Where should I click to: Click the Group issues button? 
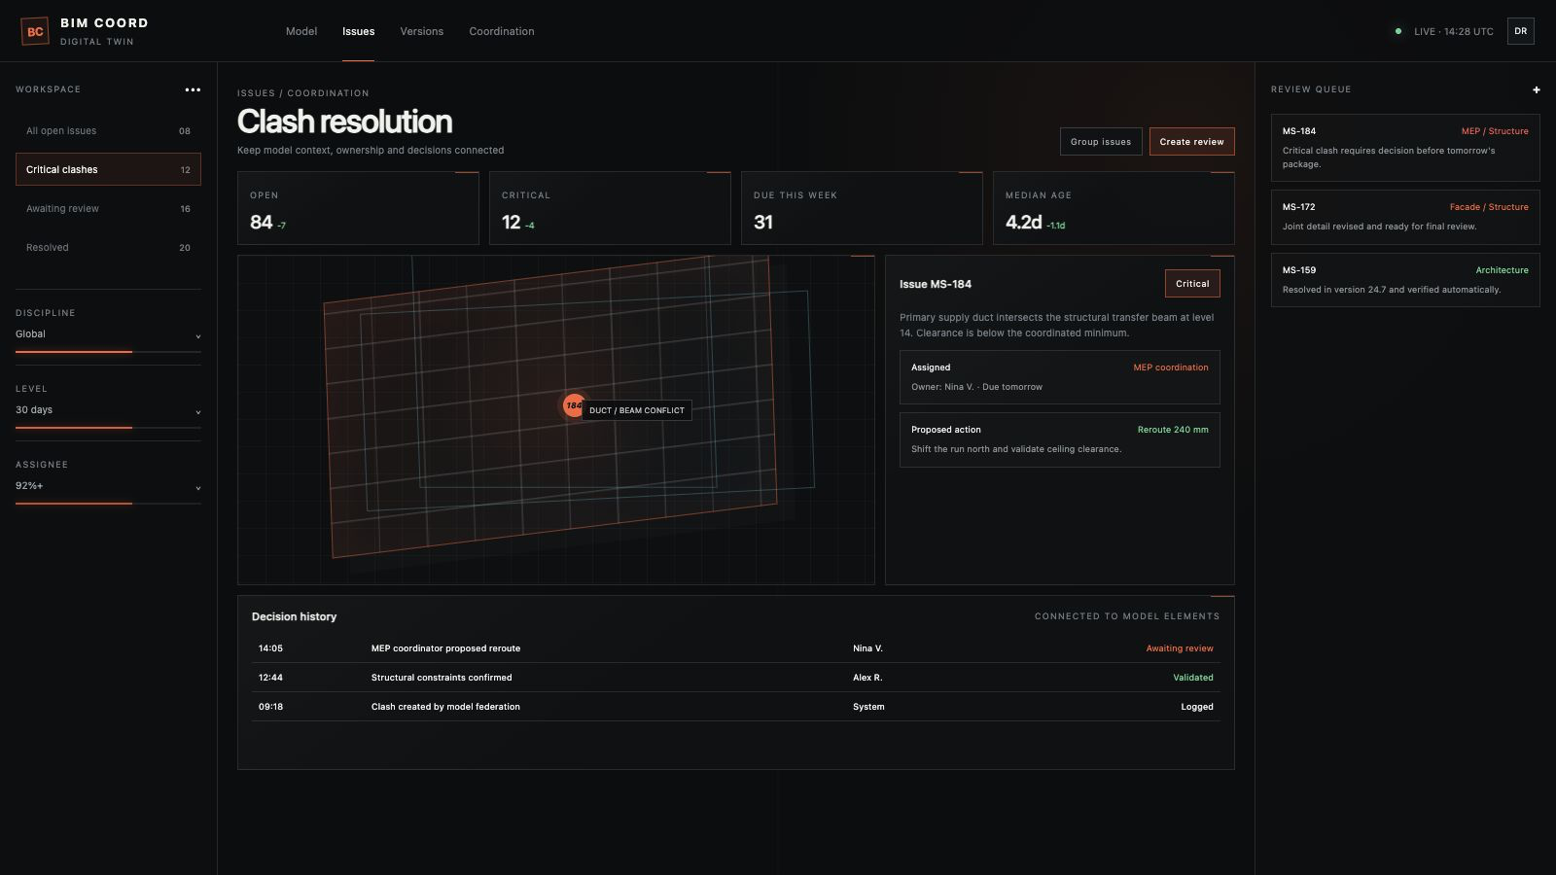(x=1101, y=142)
